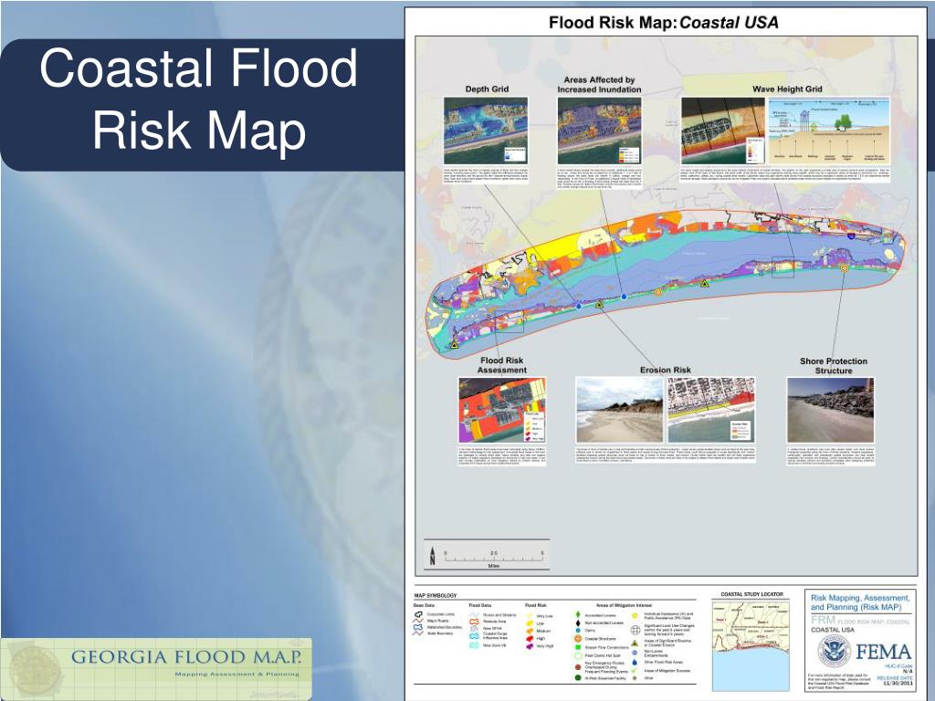Click the Past Claims Hot Spot ring icon
The width and height of the screenshot is (935, 701).
point(578,655)
